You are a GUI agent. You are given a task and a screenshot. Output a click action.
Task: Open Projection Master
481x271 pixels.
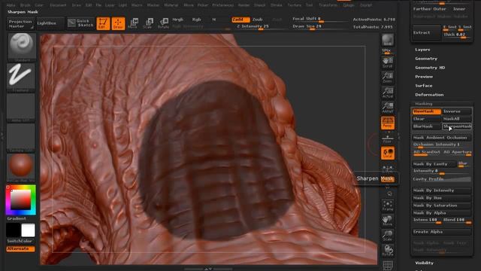pos(20,23)
